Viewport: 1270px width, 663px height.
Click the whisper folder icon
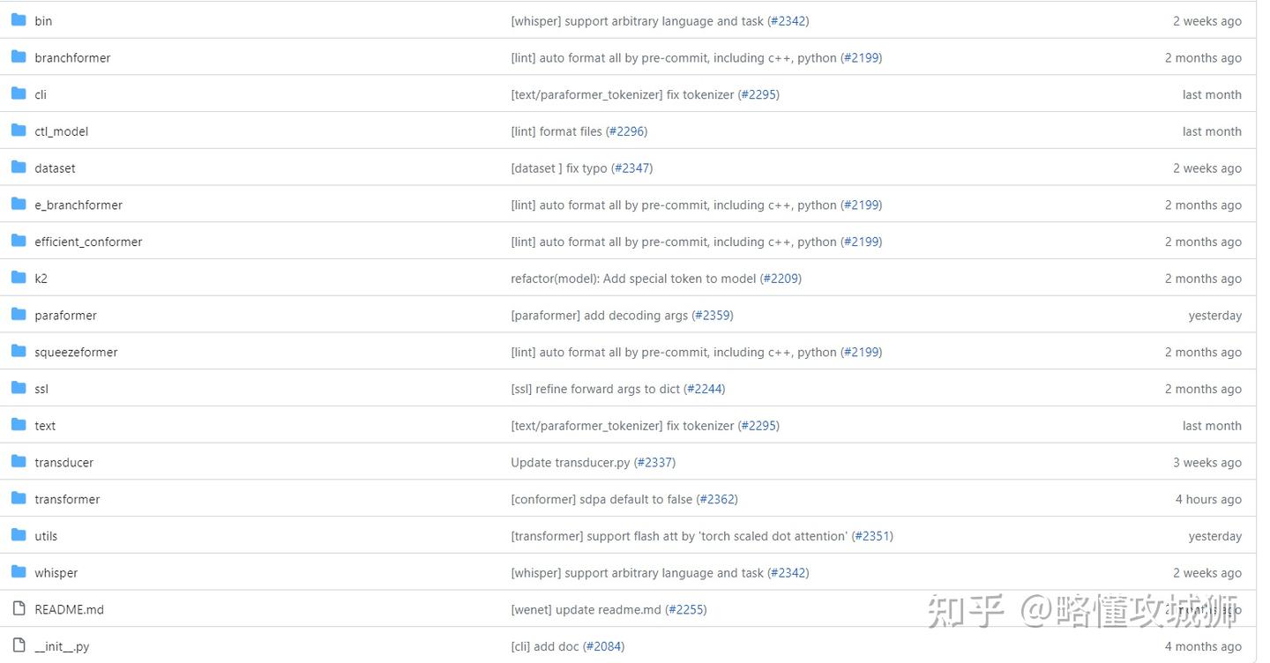tap(19, 572)
